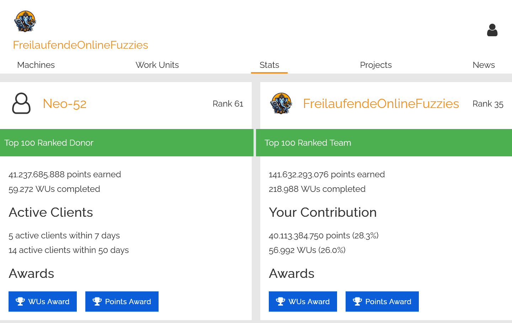Click the team Rank 35 label
512x323 pixels.
click(x=488, y=104)
